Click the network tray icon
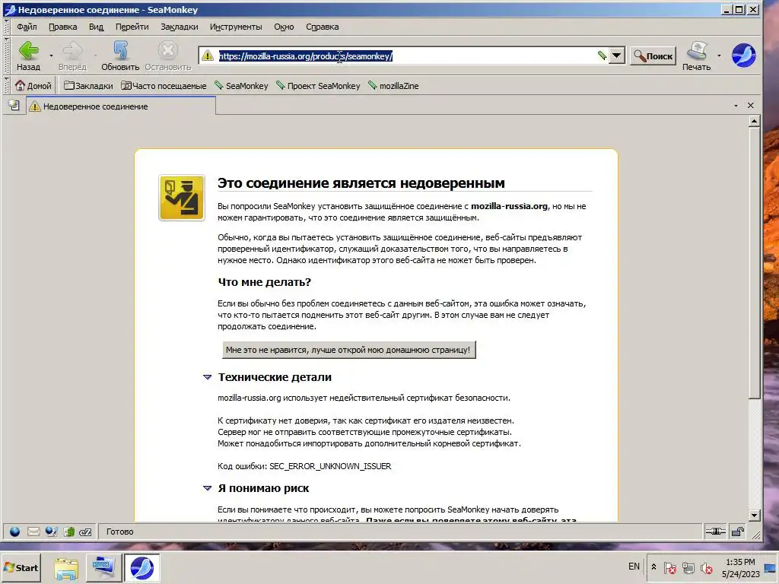The image size is (779, 584). [x=688, y=567]
